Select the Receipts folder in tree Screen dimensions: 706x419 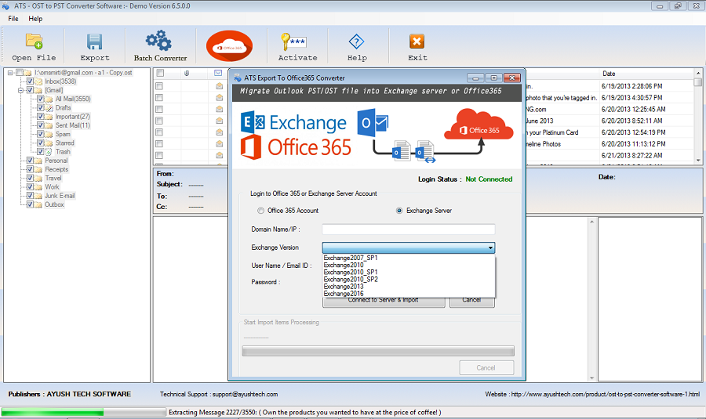[x=56, y=169]
